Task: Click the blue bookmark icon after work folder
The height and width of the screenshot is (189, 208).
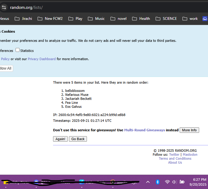Action: point(205,19)
